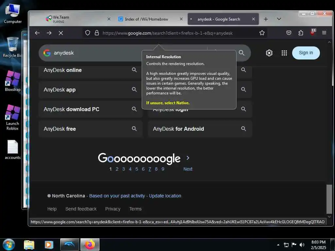The height and width of the screenshot is (251, 335).
Task: Click the URL address bar
Action: pos(175,33)
